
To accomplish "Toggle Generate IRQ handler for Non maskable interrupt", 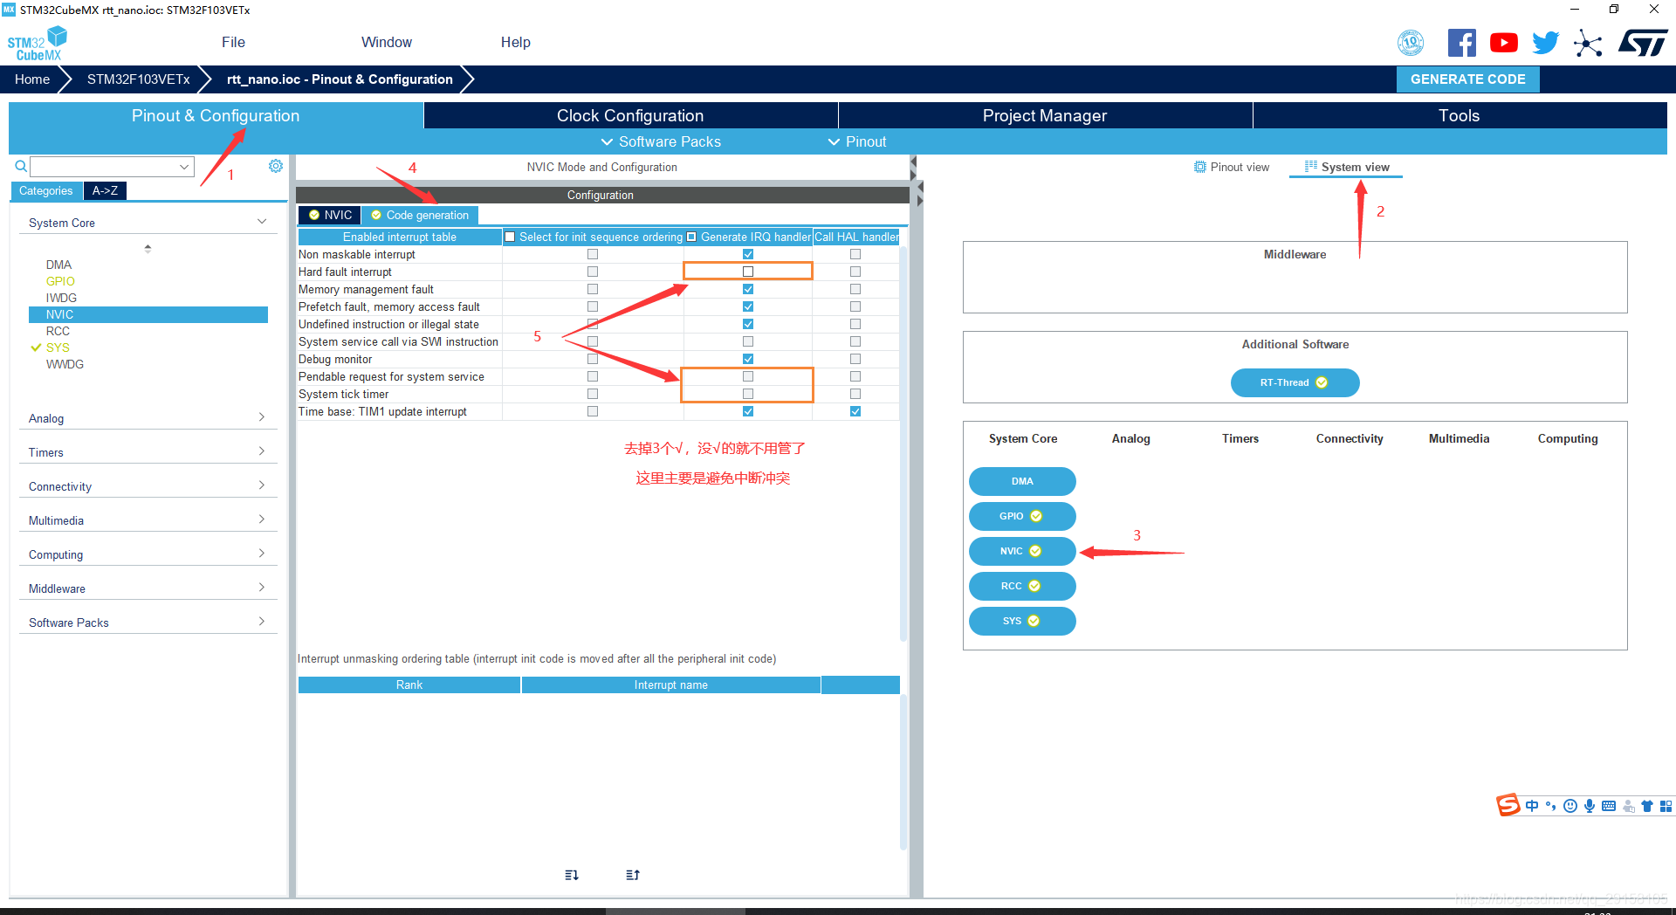I will [748, 254].
